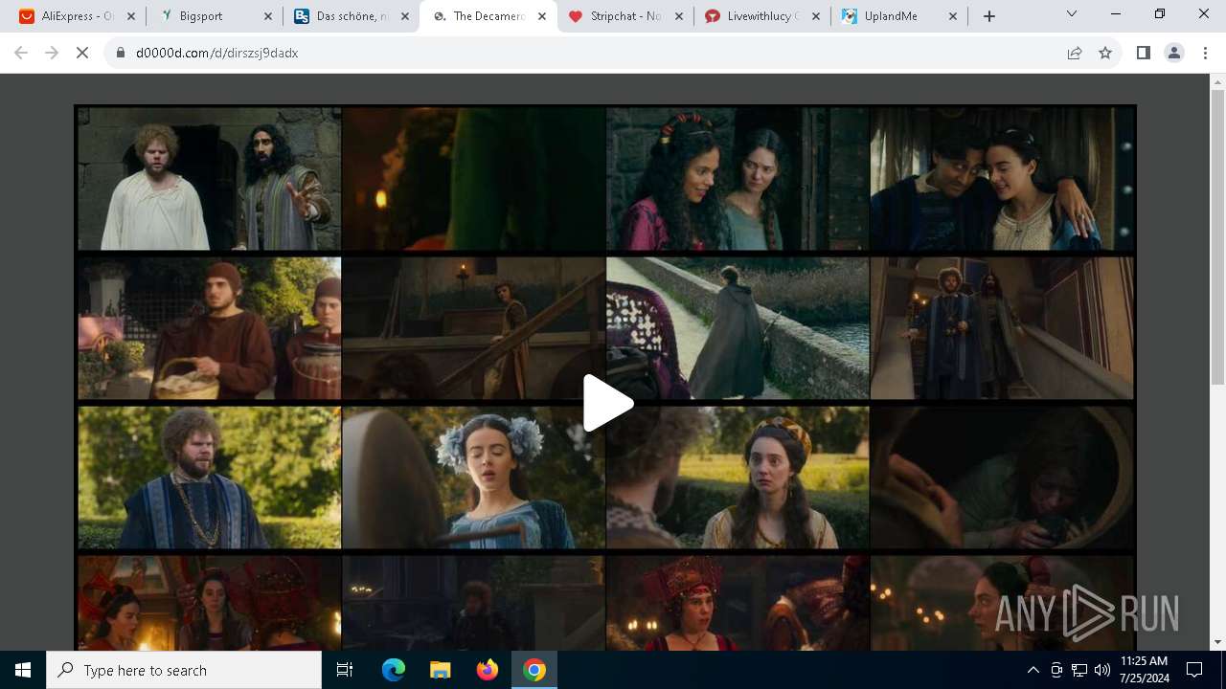Share this page icon
Screen dimensions: 1226x689
1075,53
